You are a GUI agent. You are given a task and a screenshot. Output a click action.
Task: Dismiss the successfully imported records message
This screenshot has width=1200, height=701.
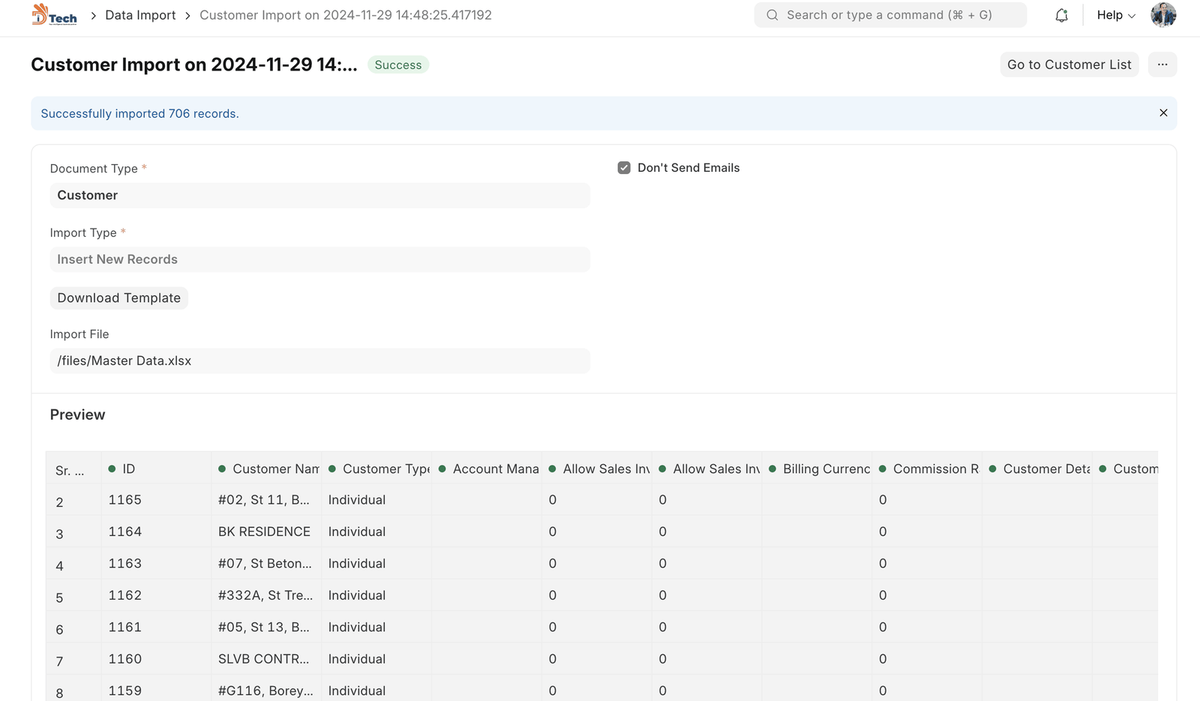[x=1163, y=113]
